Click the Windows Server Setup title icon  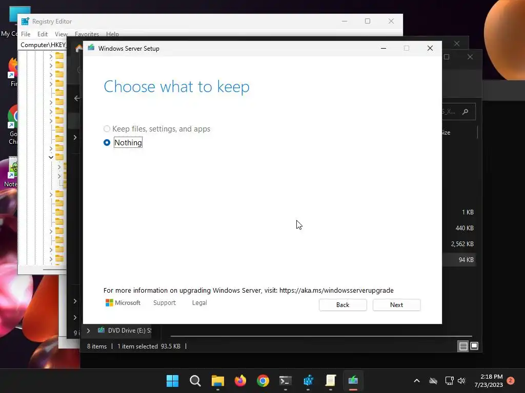coord(91,48)
